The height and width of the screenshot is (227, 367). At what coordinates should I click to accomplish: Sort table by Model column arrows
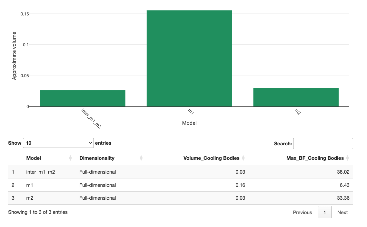70,158
